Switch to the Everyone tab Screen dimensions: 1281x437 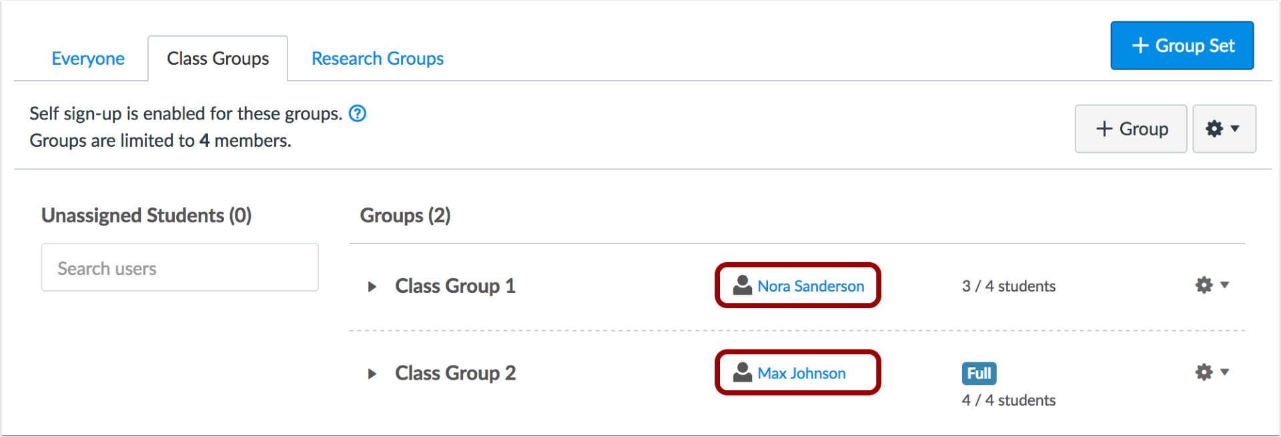point(88,59)
